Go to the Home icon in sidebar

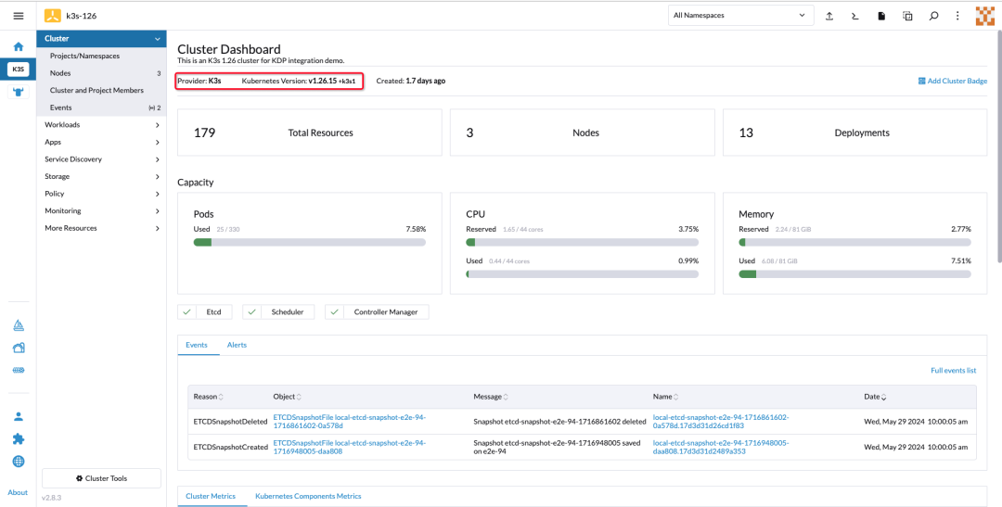19,46
